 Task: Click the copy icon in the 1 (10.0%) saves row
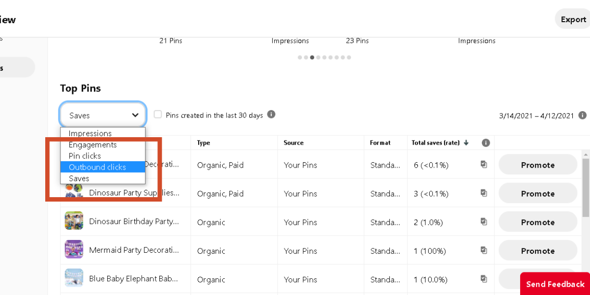coord(484,279)
